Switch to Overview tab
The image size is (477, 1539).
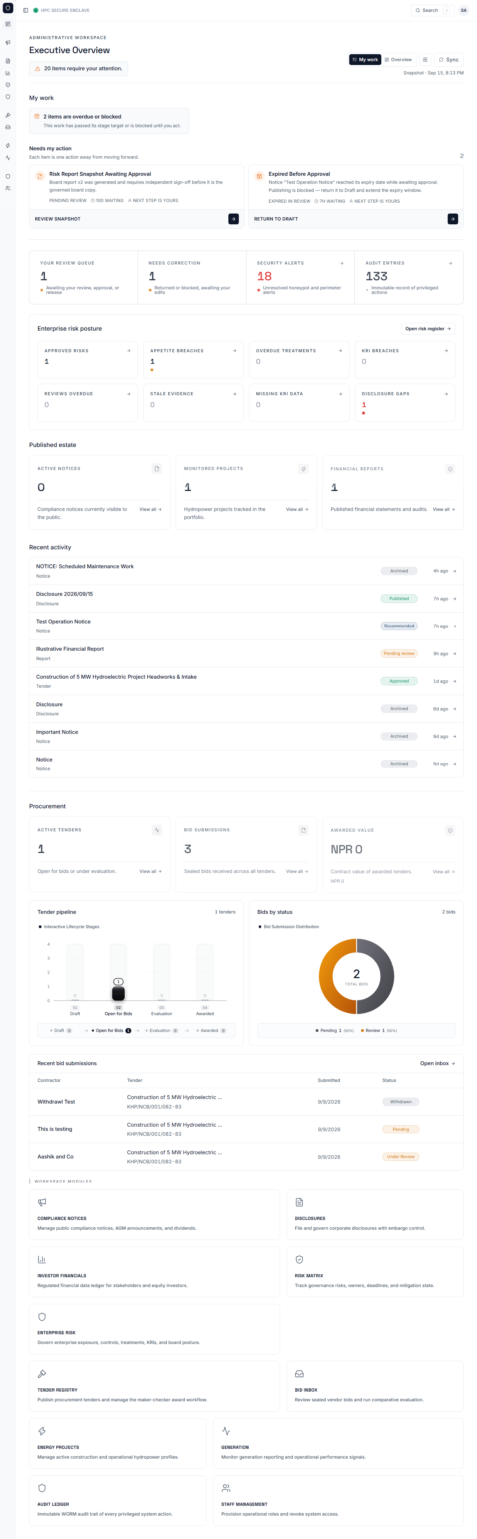(398, 60)
